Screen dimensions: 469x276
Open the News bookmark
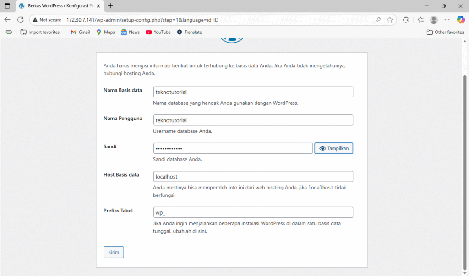pos(130,32)
